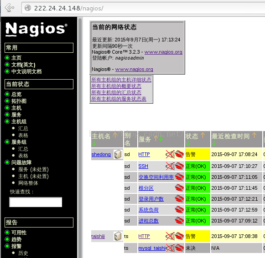The width and height of the screenshot is (265, 258).
Task: Open 服务 status page in sidebar
Action: click(x=16, y=115)
